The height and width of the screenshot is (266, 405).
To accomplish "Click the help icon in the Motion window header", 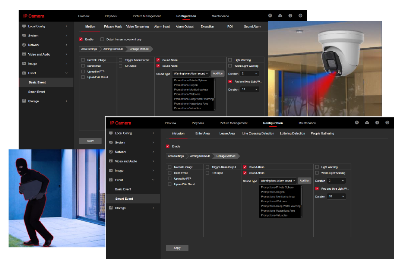I will (x=290, y=16).
